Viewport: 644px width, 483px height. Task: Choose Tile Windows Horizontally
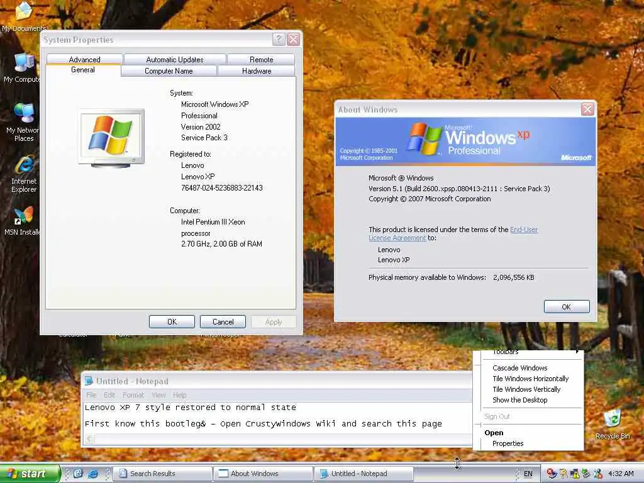click(x=531, y=378)
